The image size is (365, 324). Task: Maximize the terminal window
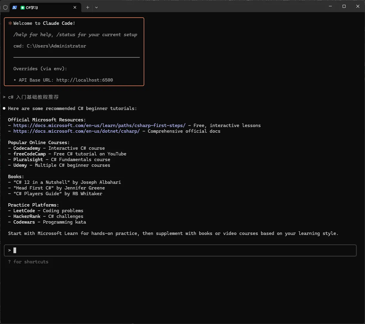344,6
